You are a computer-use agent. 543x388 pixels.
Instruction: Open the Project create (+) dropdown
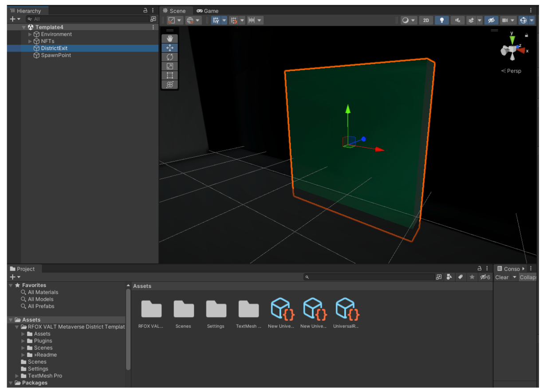click(15, 277)
